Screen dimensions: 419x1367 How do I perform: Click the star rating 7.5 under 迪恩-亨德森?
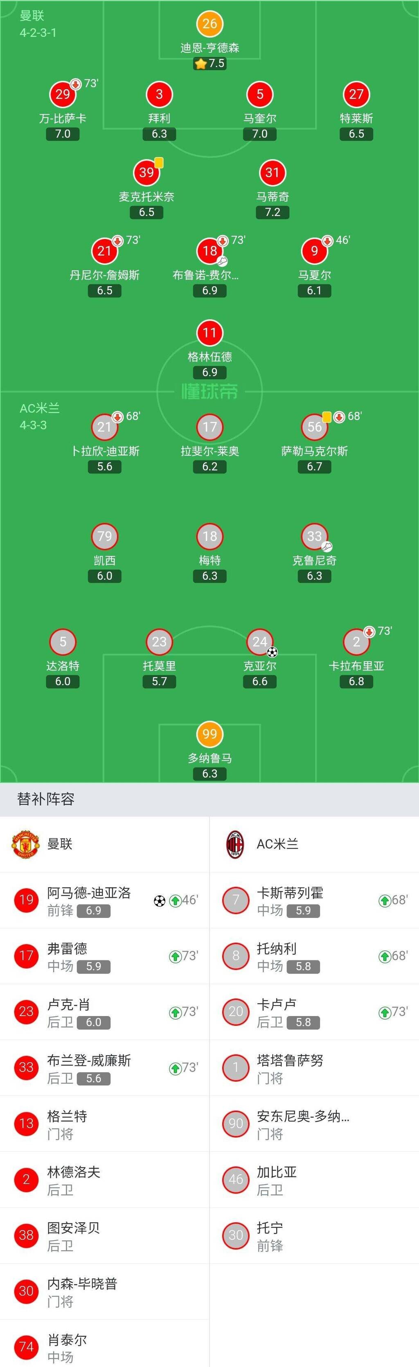(209, 64)
